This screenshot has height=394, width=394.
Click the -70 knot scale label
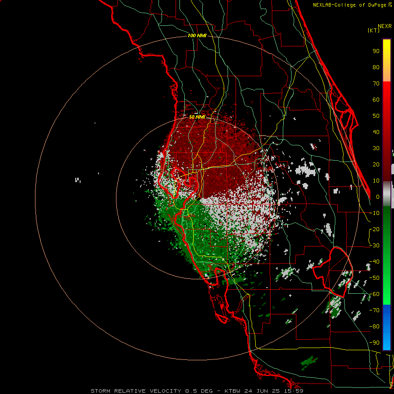(x=374, y=310)
